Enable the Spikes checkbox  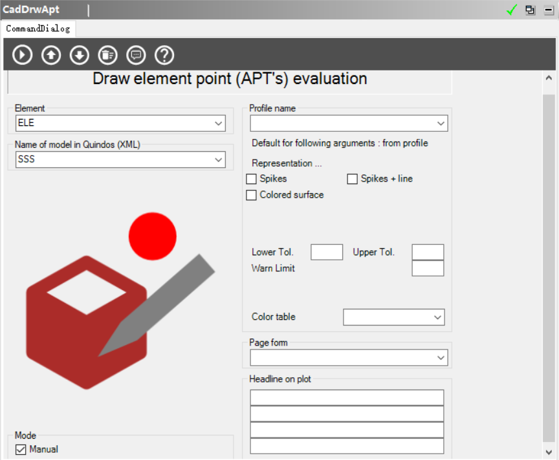[252, 179]
